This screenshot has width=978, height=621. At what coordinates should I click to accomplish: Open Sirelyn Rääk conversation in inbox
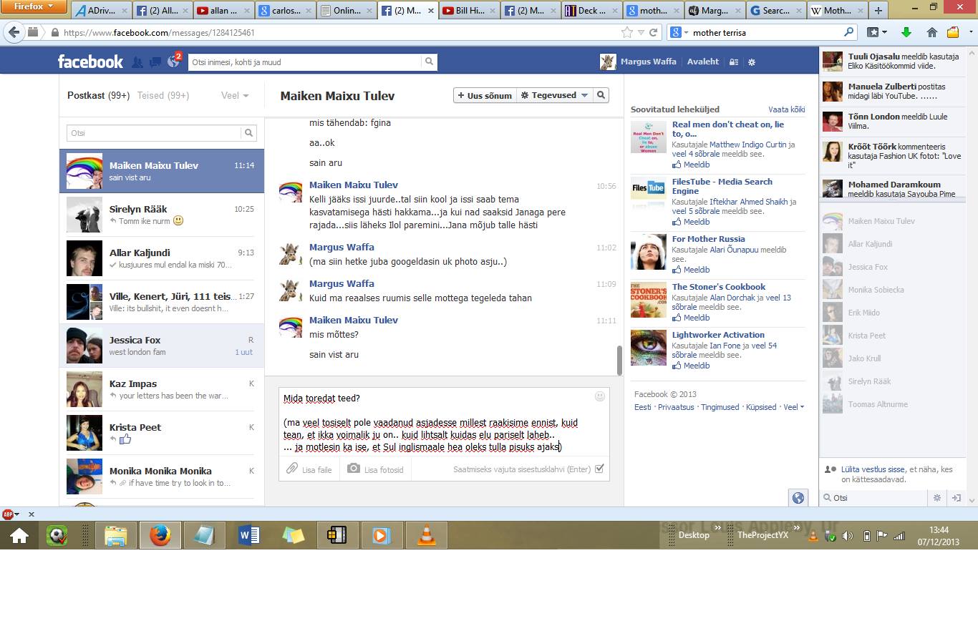(x=162, y=215)
